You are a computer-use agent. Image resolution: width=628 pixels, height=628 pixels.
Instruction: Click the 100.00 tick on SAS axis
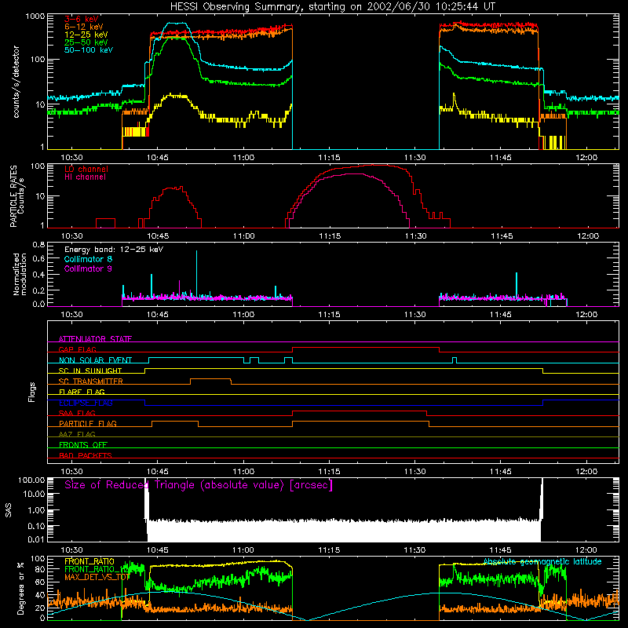click(31, 480)
